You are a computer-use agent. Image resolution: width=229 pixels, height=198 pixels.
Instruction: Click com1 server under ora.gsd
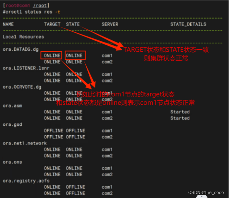tap(107, 131)
